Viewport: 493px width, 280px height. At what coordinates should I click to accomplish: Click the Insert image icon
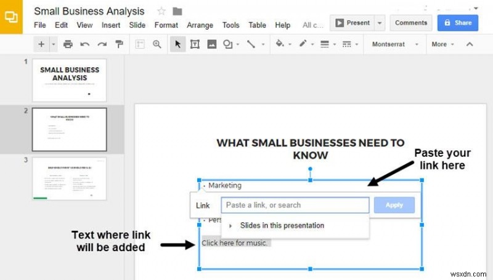(212, 44)
